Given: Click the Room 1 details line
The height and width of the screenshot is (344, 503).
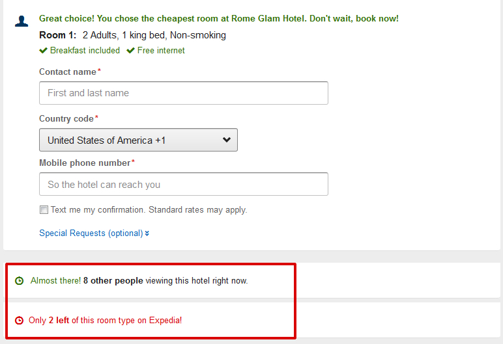Looking at the screenshot, I should point(132,35).
